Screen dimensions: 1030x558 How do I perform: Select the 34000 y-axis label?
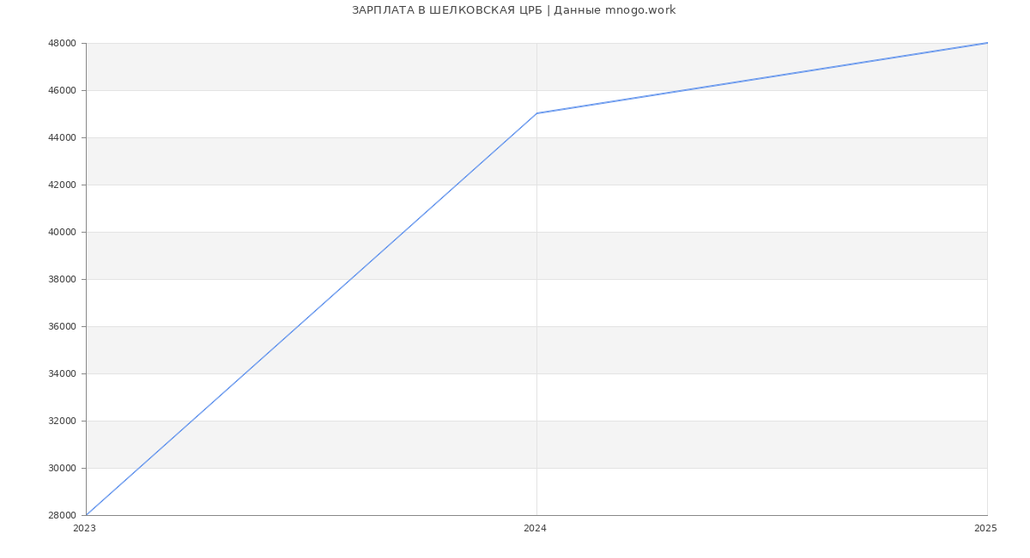pyautogui.click(x=62, y=374)
